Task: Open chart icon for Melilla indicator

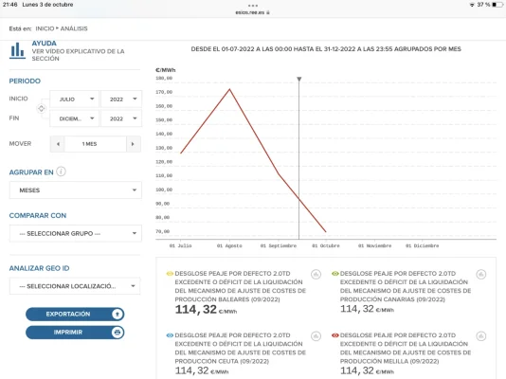Action: point(481,336)
